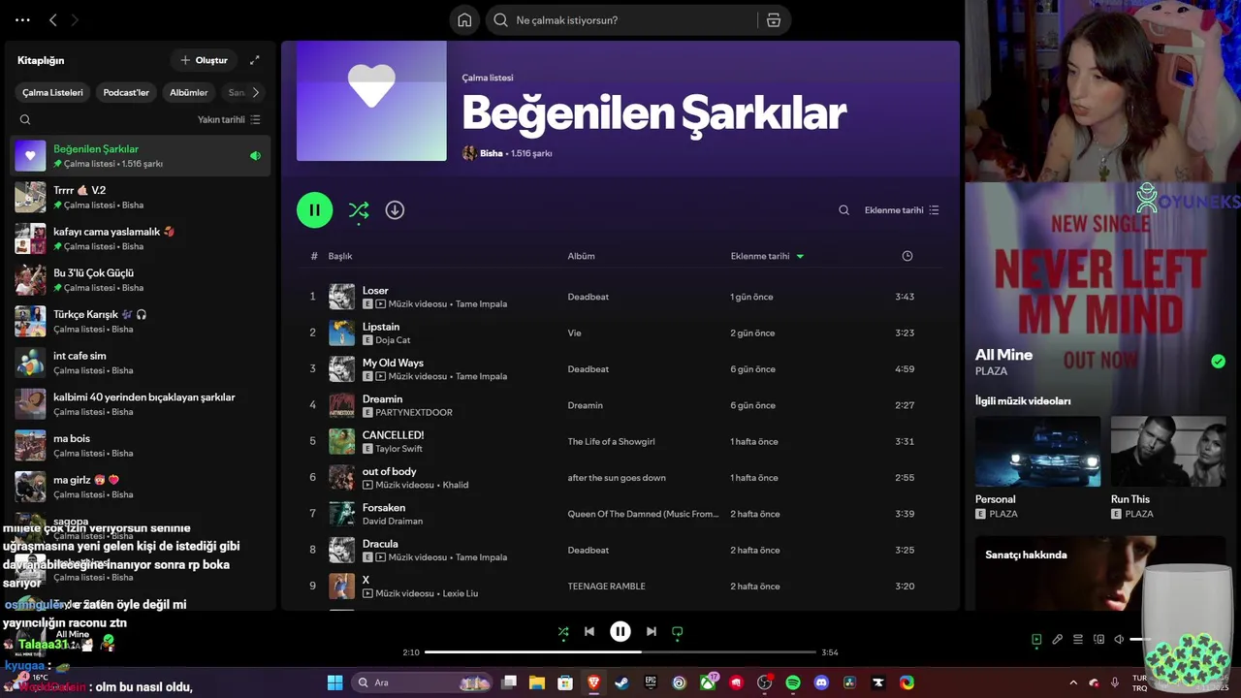Click the green check next to All Mine

[x=1218, y=362]
